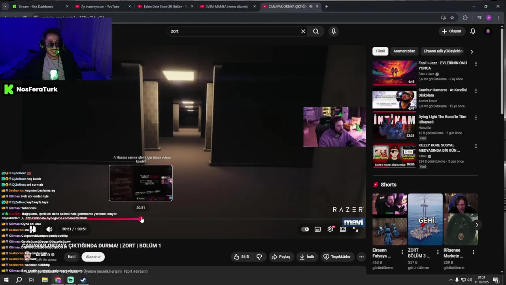The width and height of the screenshot is (506, 285).
Task: Open Chrome profile V avatar
Action: click(x=489, y=17)
